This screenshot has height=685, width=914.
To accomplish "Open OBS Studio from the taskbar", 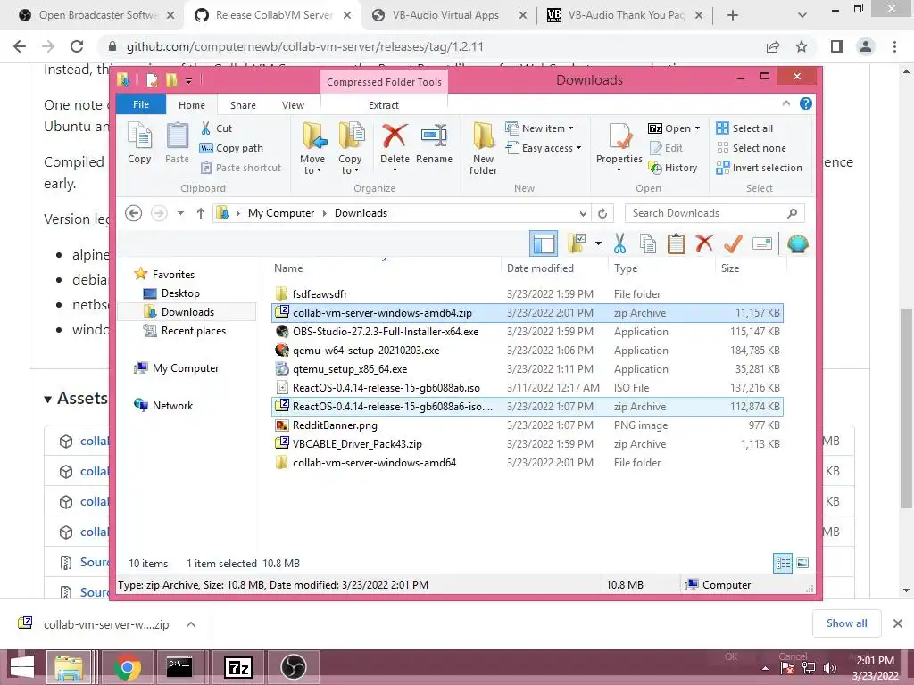I will coord(293,667).
